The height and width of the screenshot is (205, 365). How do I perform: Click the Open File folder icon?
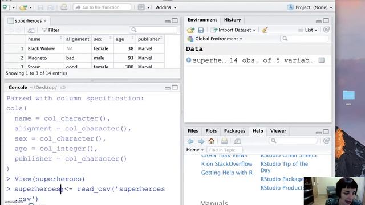point(23,7)
